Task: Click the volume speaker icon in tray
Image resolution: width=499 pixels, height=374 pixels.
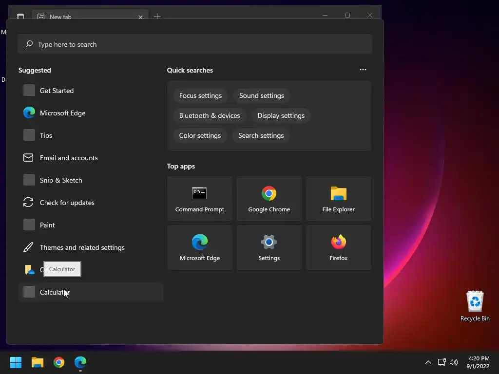Action: (x=454, y=362)
